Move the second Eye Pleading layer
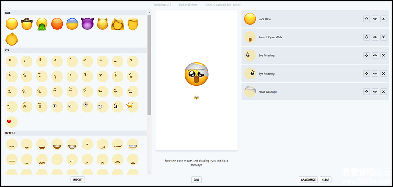 pos(366,73)
